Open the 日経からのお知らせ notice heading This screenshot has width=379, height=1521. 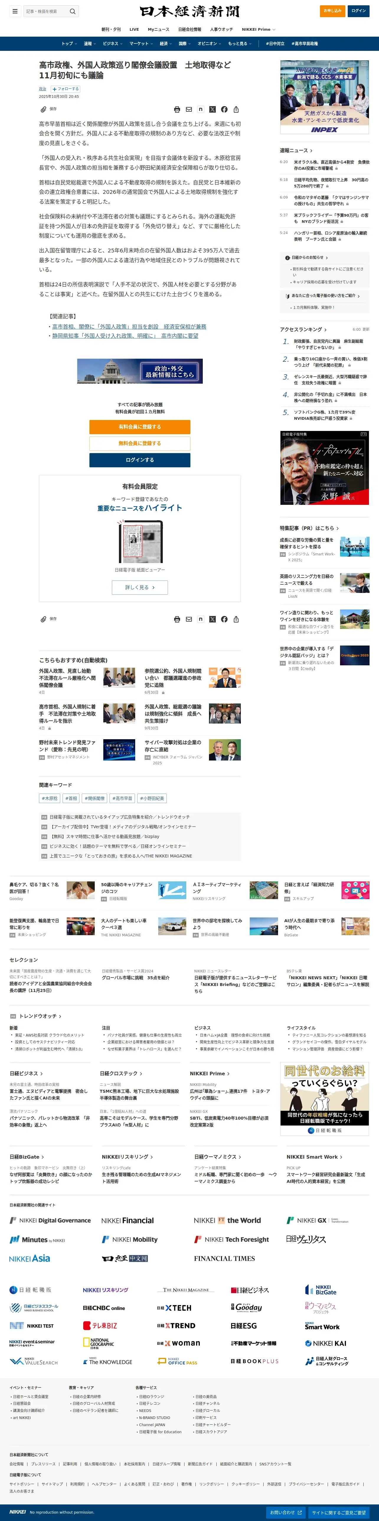(309, 257)
